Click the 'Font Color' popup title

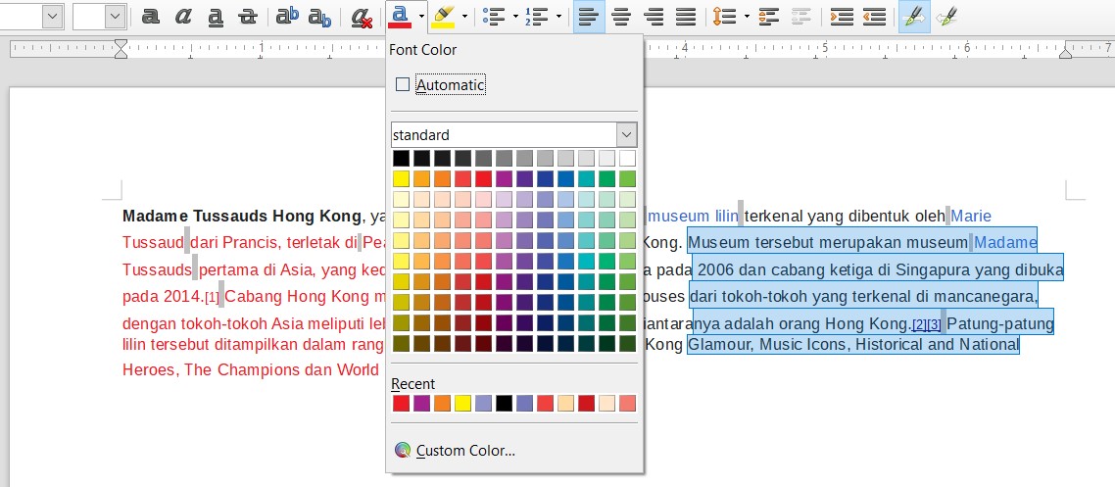422,50
